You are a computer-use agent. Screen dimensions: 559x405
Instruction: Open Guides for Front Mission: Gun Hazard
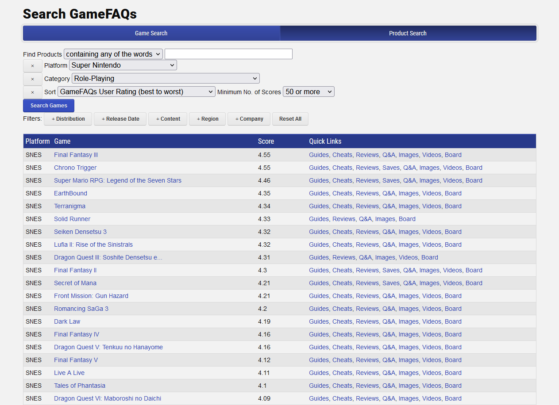[319, 296]
